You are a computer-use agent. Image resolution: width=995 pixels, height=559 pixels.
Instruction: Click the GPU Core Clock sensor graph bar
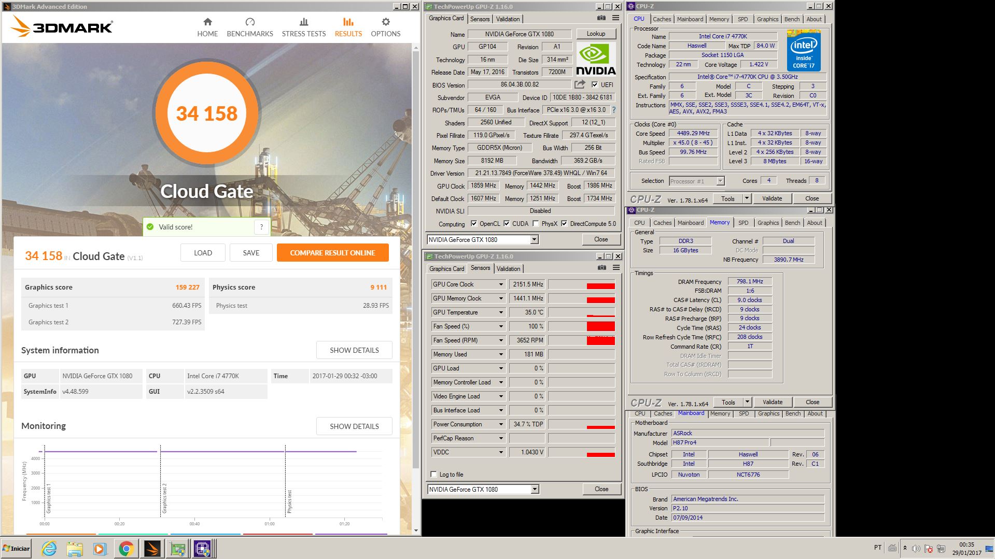[x=581, y=284]
